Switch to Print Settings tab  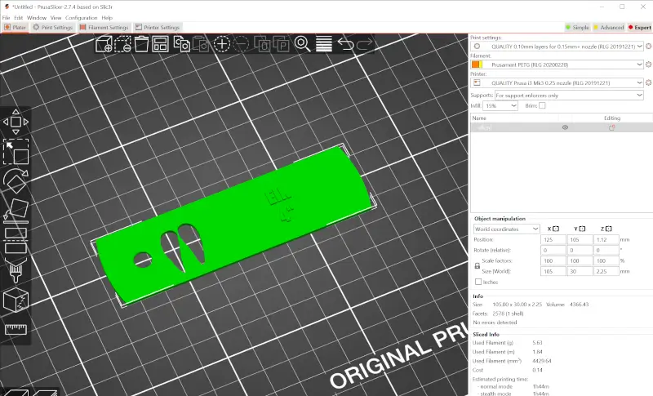click(53, 28)
